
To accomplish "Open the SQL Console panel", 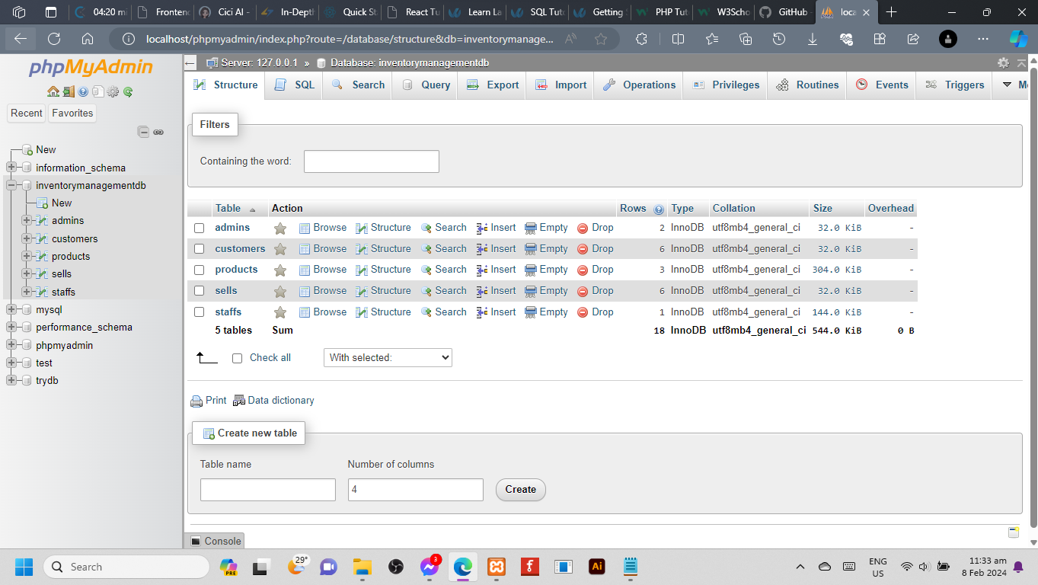I will click(x=214, y=540).
